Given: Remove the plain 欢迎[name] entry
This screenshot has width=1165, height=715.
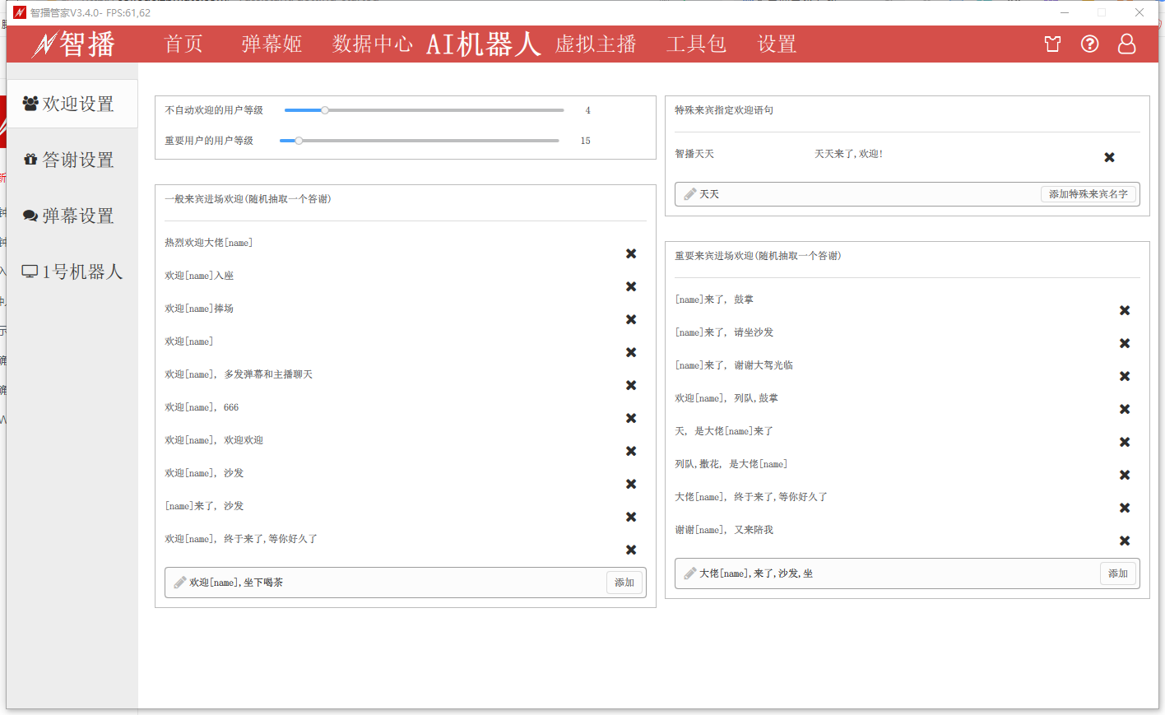Looking at the screenshot, I should coord(631,352).
